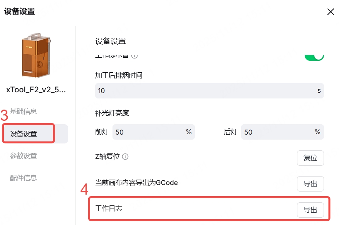
Task: Click the xTool_F2_v2_5... device name
Action: click(36, 90)
